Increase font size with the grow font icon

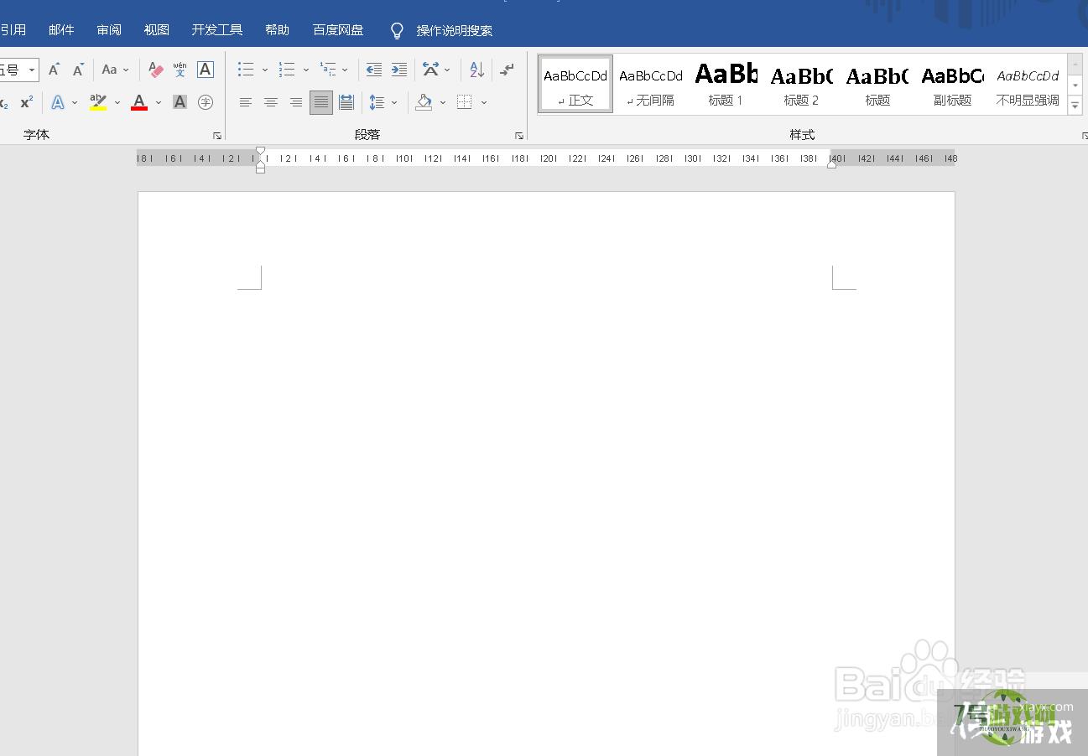pyautogui.click(x=54, y=70)
